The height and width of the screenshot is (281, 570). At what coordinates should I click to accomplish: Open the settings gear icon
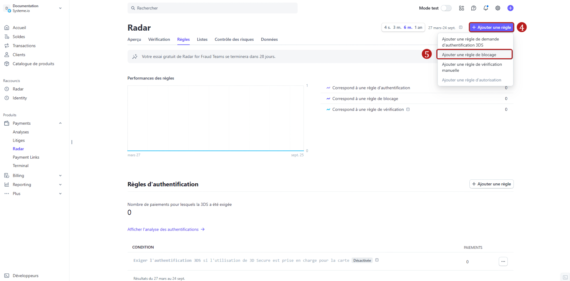tap(497, 8)
